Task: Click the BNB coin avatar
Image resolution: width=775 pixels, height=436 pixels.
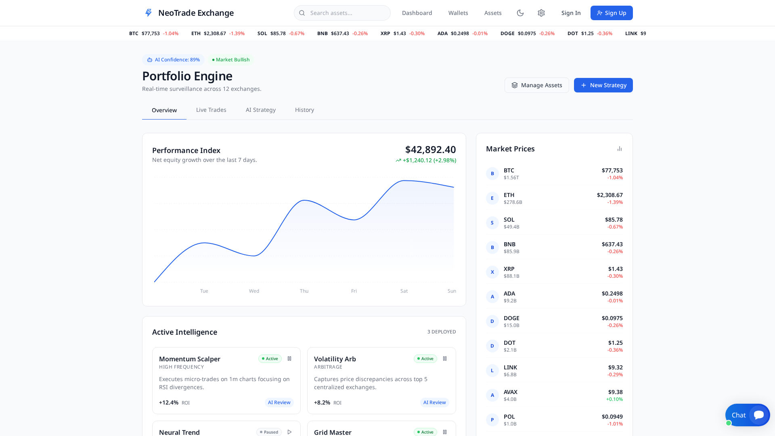Action: pos(492,247)
